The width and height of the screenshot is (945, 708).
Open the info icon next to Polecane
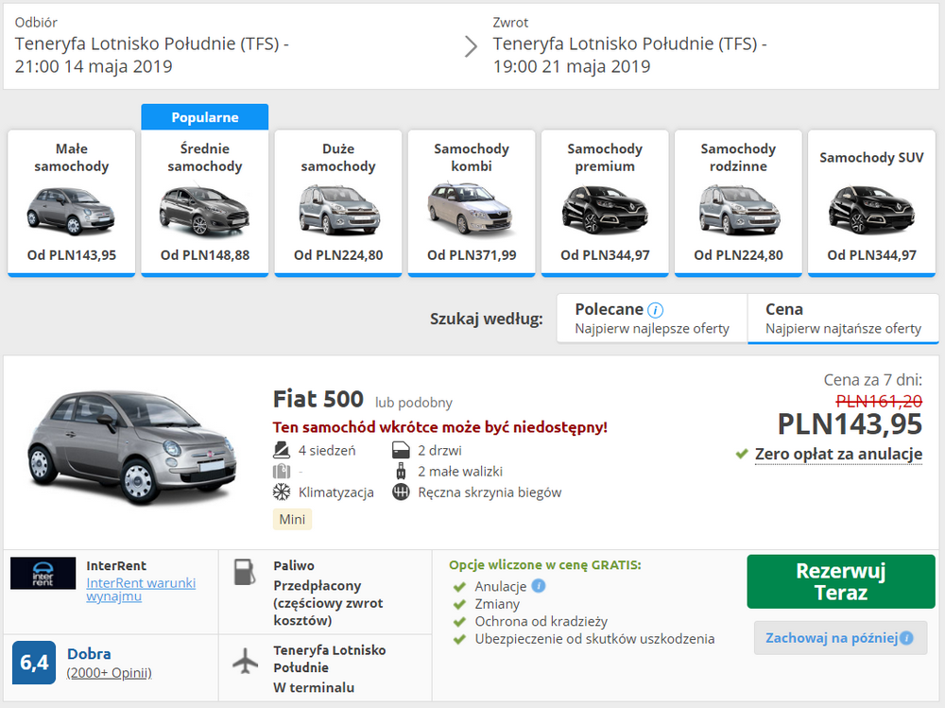(x=655, y=310)
